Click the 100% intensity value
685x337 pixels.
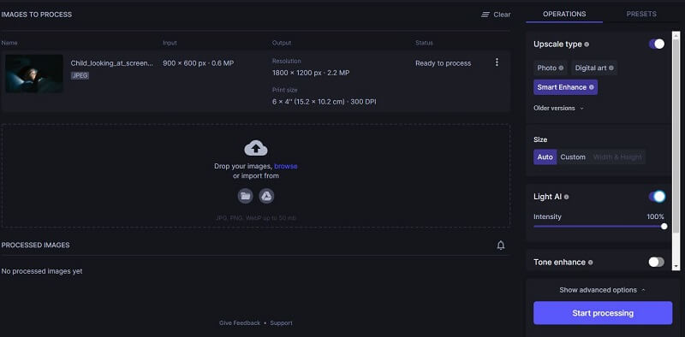click(x=655, y=217)
